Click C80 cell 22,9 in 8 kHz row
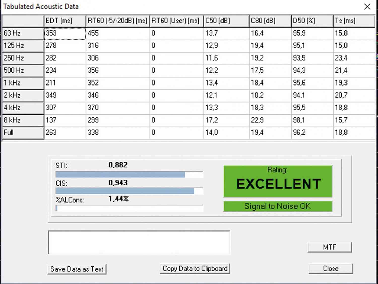The width and height of the screenshot is (378, 284). 270,120
